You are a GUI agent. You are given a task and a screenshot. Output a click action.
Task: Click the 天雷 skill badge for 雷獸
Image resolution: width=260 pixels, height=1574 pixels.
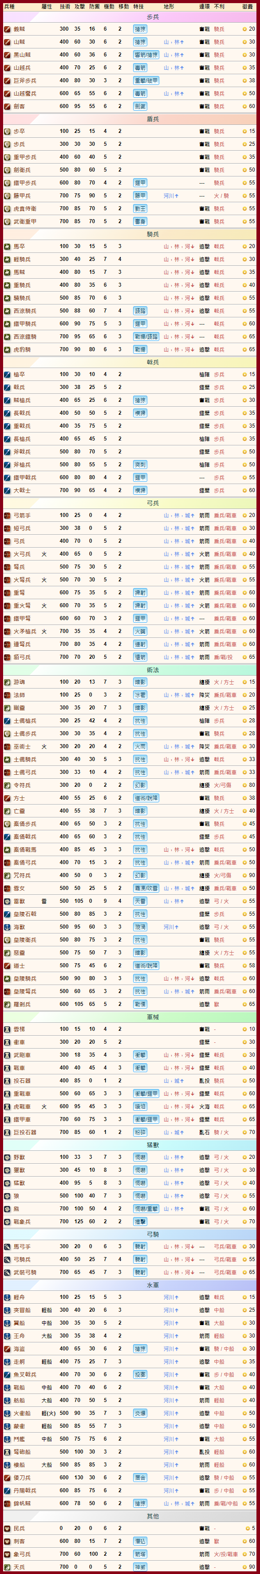[140, 901]
